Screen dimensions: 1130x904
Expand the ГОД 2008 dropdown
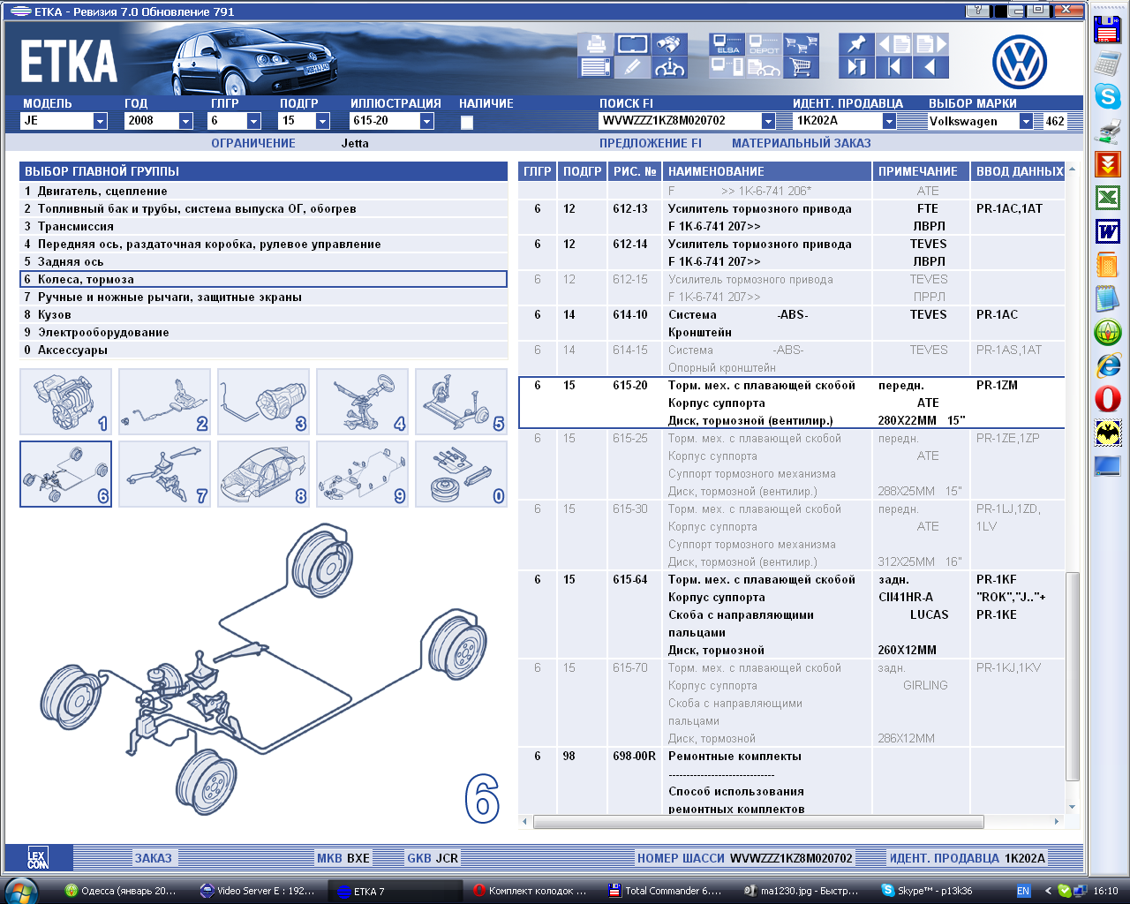[x=185, y=121]
